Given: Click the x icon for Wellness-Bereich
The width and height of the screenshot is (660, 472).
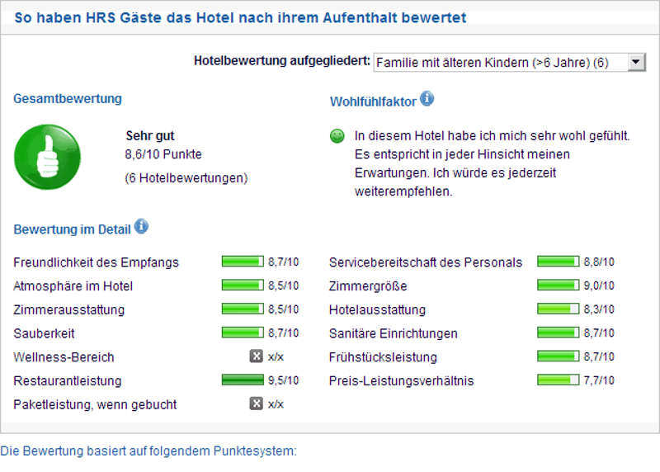Looking at the screenshot, I should [257, 356].
